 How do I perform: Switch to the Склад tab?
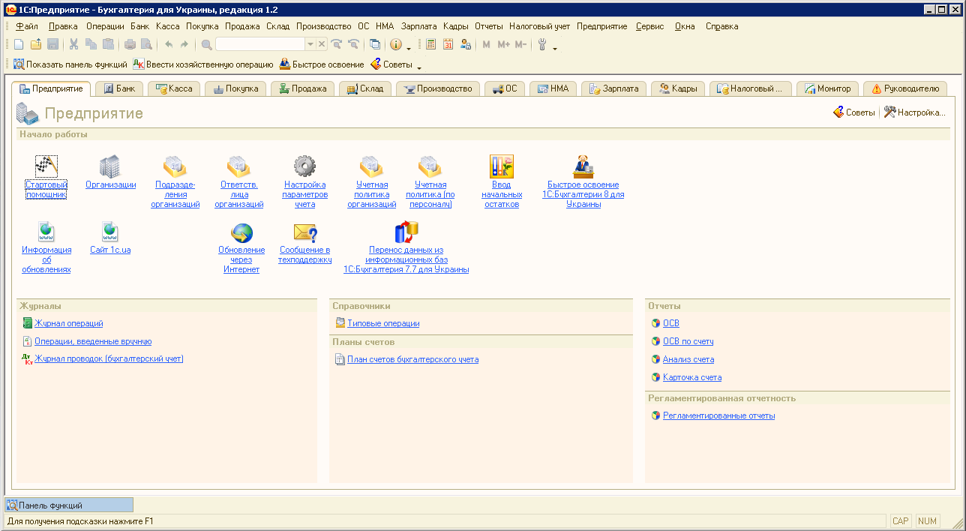click(x=365, y=88)
